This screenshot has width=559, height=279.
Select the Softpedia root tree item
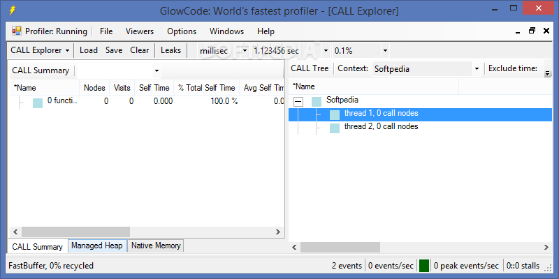[342, 100]
